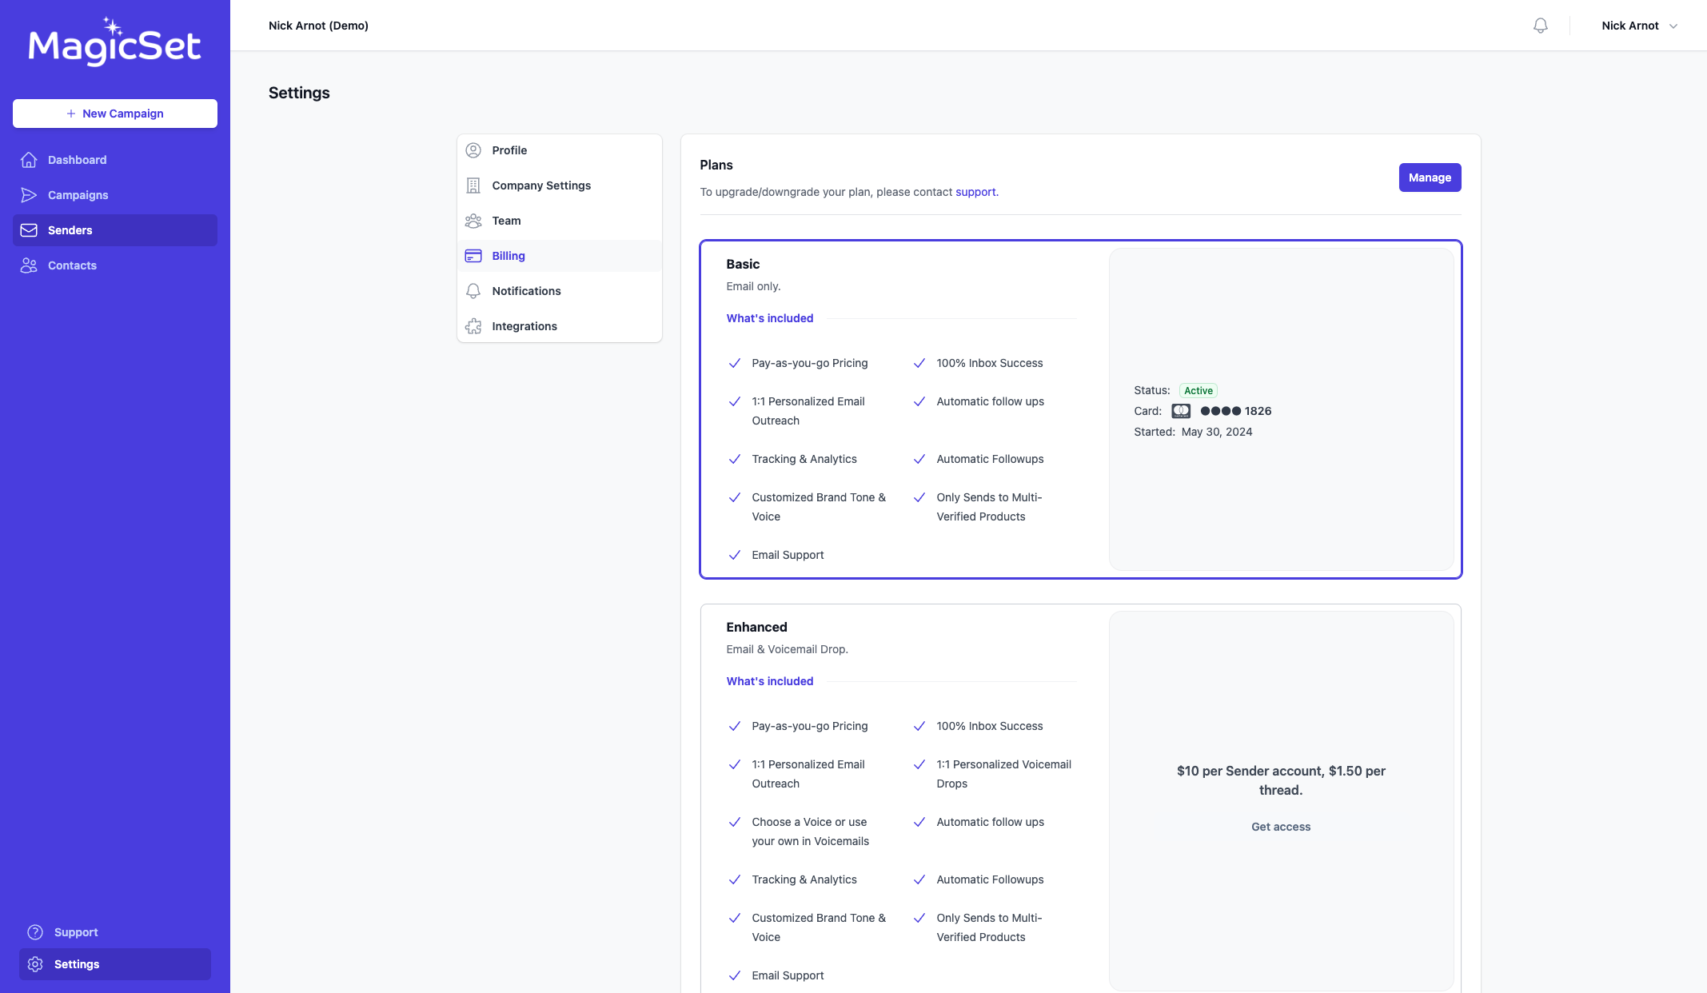The width and height of the screenshot is (1707, 993).
Task: Click the Notifications bell icon in settings menu
Action: [473, 291]
